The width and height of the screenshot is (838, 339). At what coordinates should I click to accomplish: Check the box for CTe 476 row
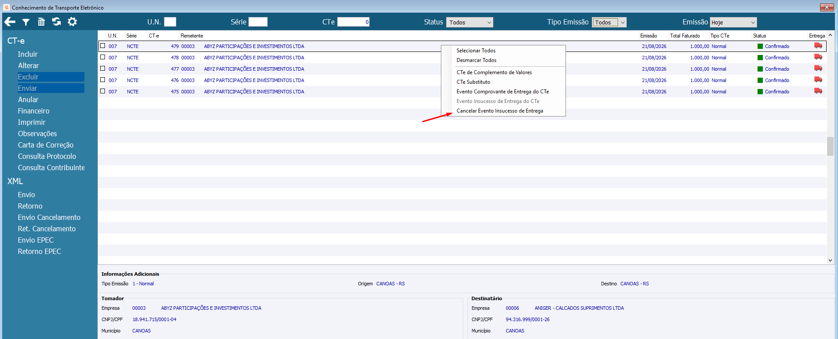click(x=103, y=80)
